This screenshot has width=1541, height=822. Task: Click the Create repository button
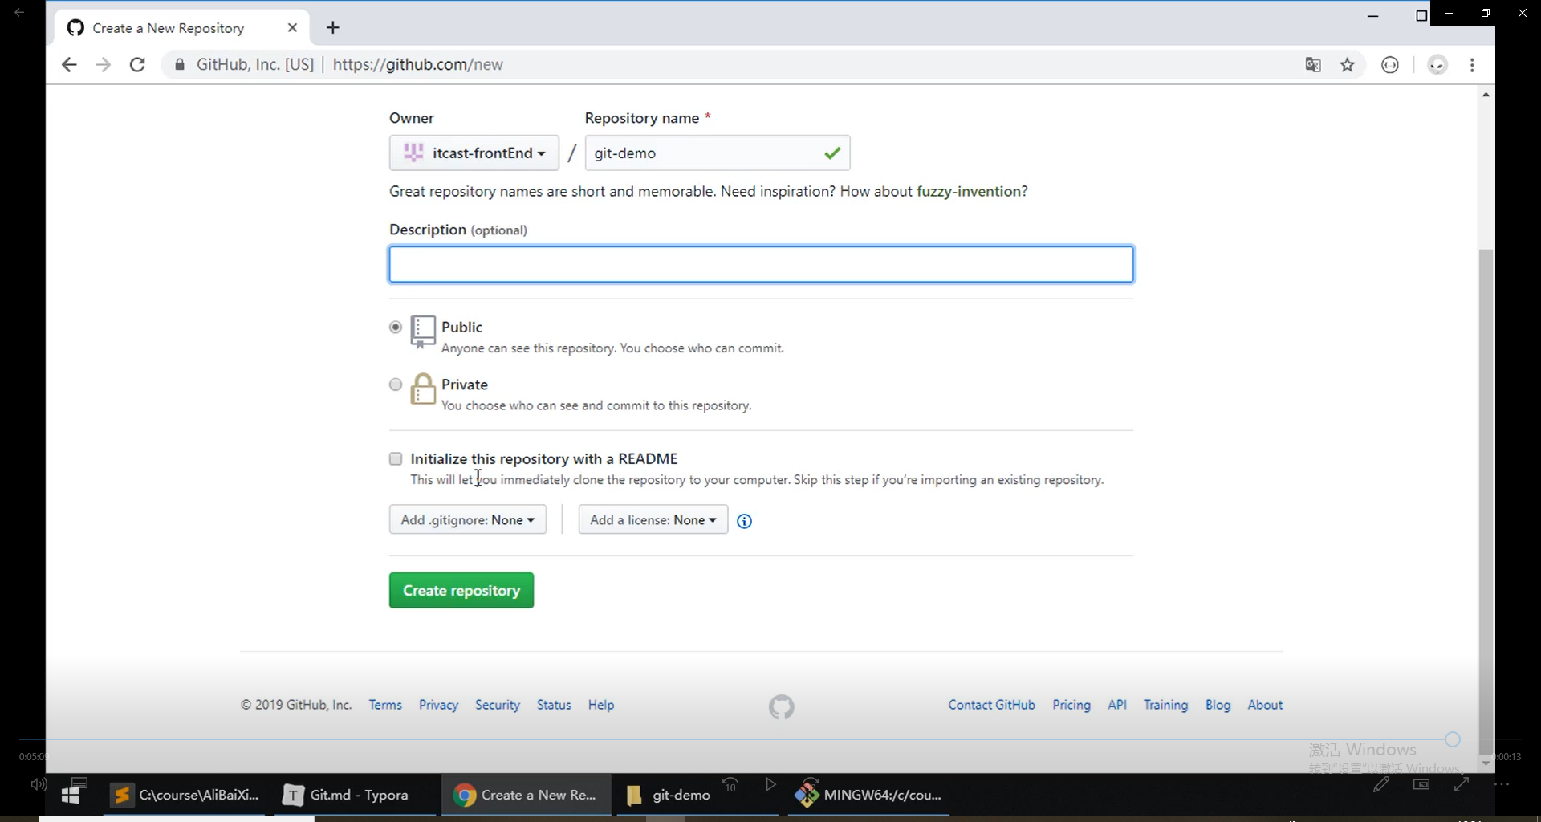pyautogui.click(x=461, y=590)
